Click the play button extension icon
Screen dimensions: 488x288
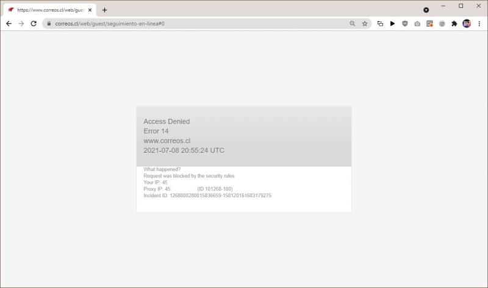pos(392,24)
